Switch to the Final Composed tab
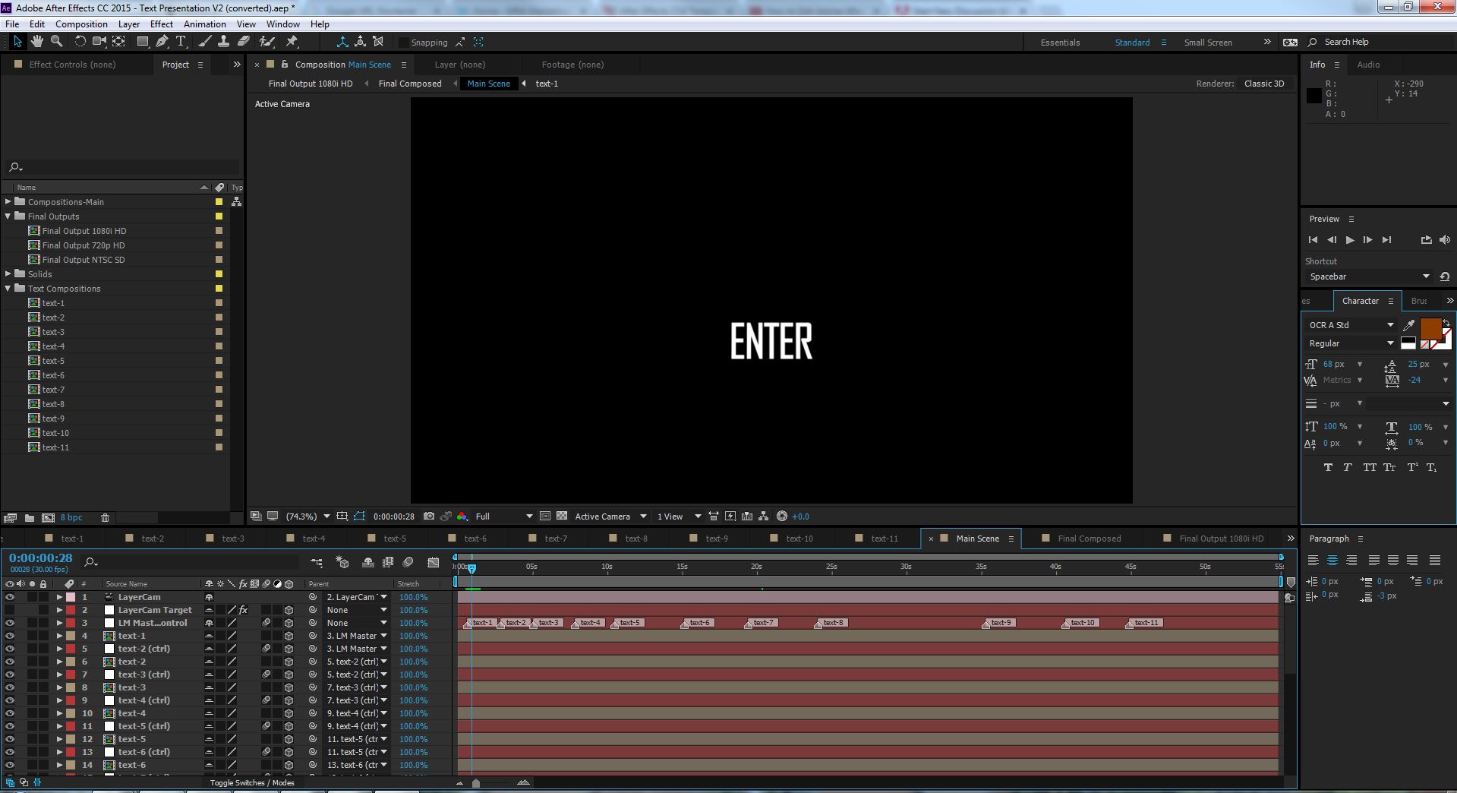1457x793 pixels. tap(1089, 538)
